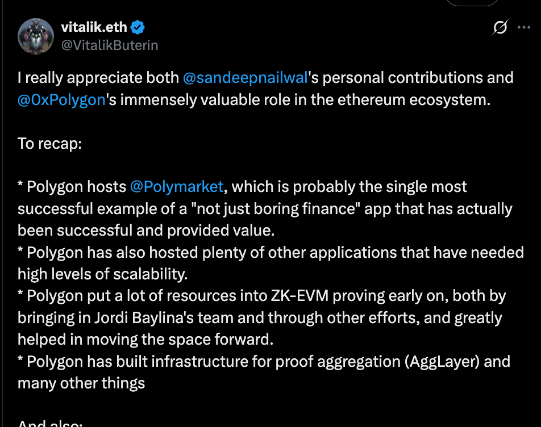541x427 pixels.
Task: Click the "To recap:" line
Action: (50, 143)
